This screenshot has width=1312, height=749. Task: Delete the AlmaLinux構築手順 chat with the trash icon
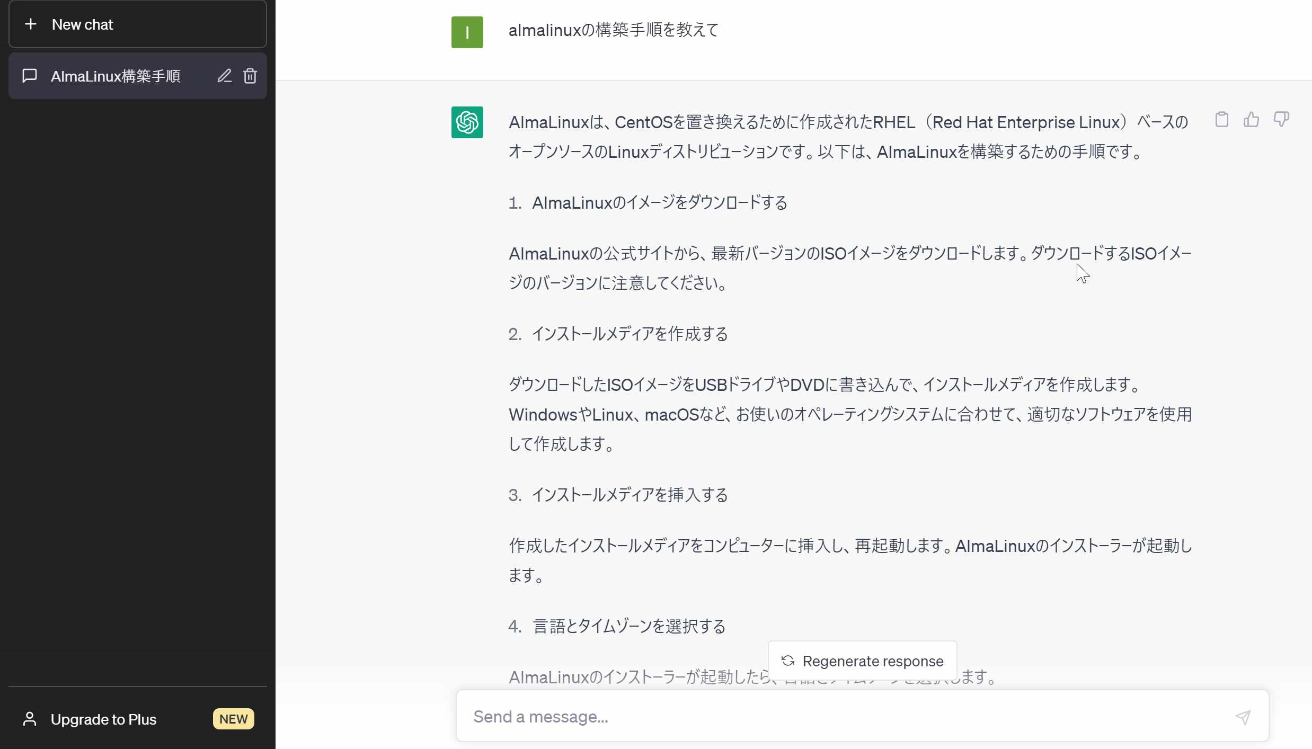click(x=250, y=76)
